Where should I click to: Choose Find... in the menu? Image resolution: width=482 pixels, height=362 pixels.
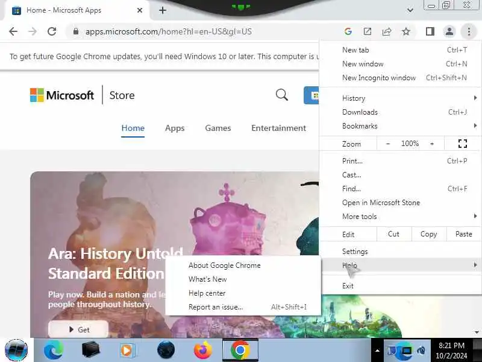coord(401,189)
